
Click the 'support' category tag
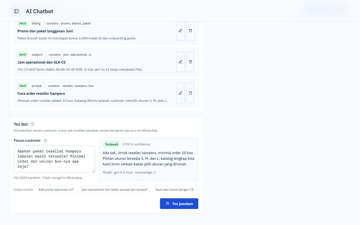(x=37, y=55)
